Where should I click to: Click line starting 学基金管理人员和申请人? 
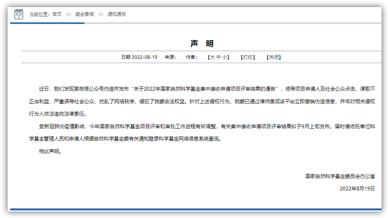pos(125,138)
